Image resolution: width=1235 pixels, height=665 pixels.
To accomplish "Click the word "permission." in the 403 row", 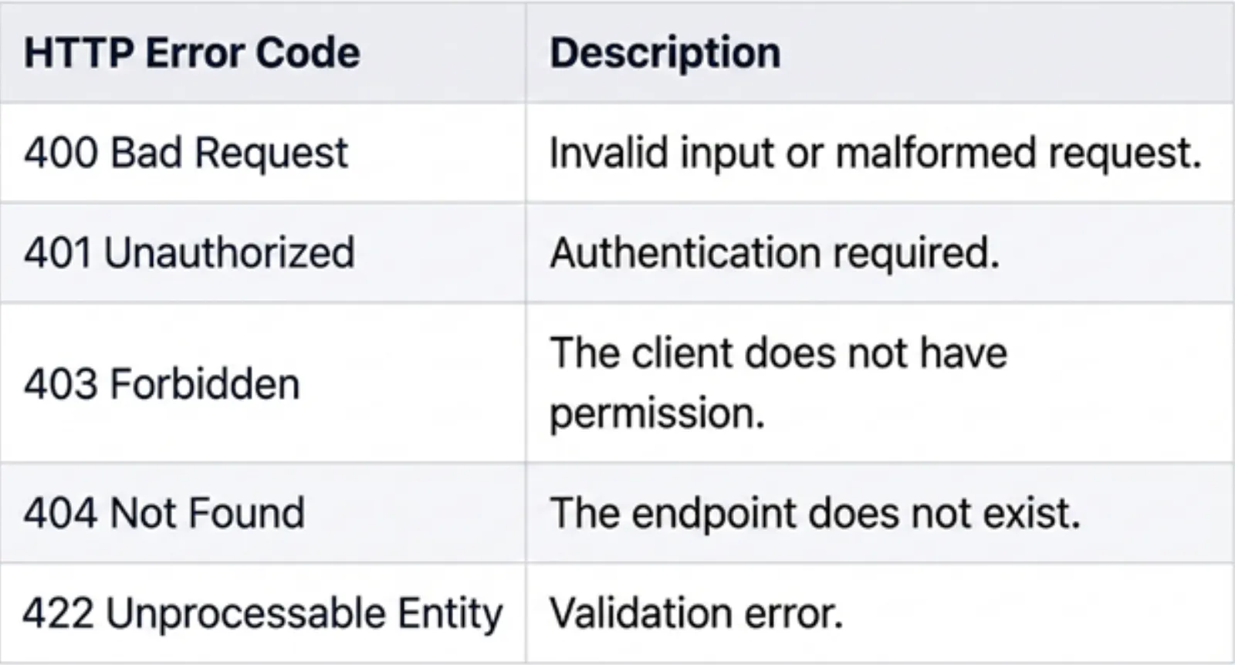I will click(657, 414).
